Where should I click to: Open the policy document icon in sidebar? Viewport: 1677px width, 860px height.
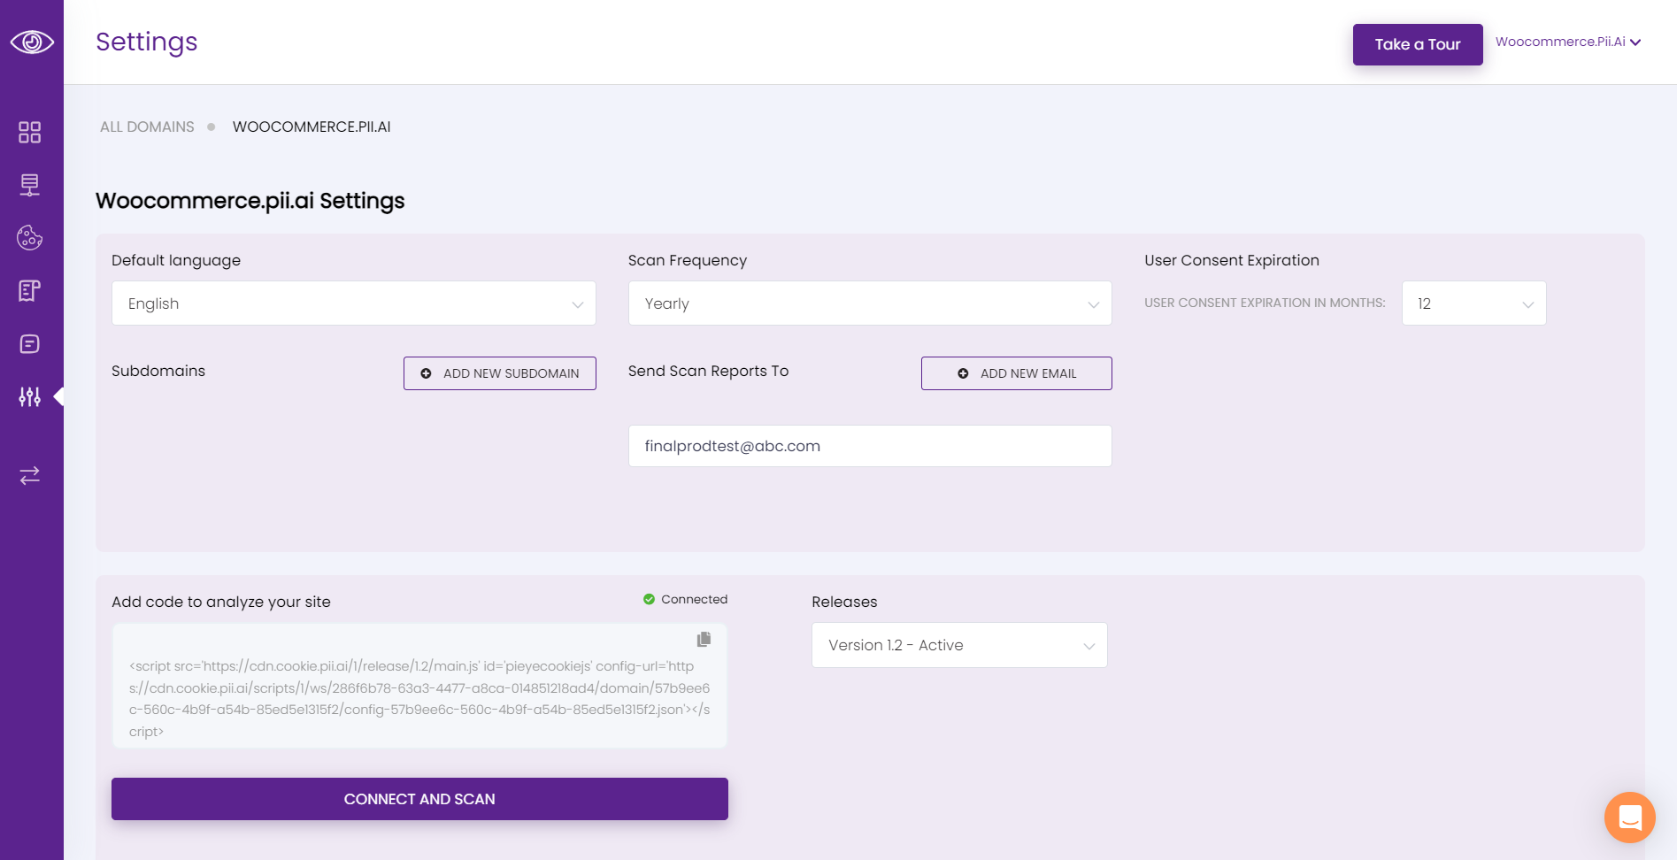(x=30, y=290)
